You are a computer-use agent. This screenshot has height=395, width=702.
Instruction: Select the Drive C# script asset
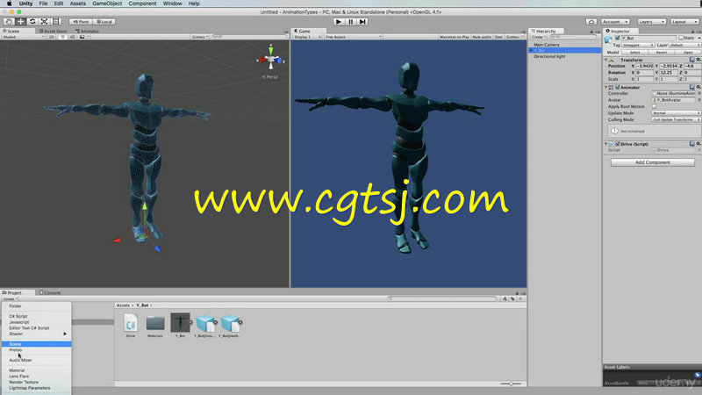coord(130,325)
